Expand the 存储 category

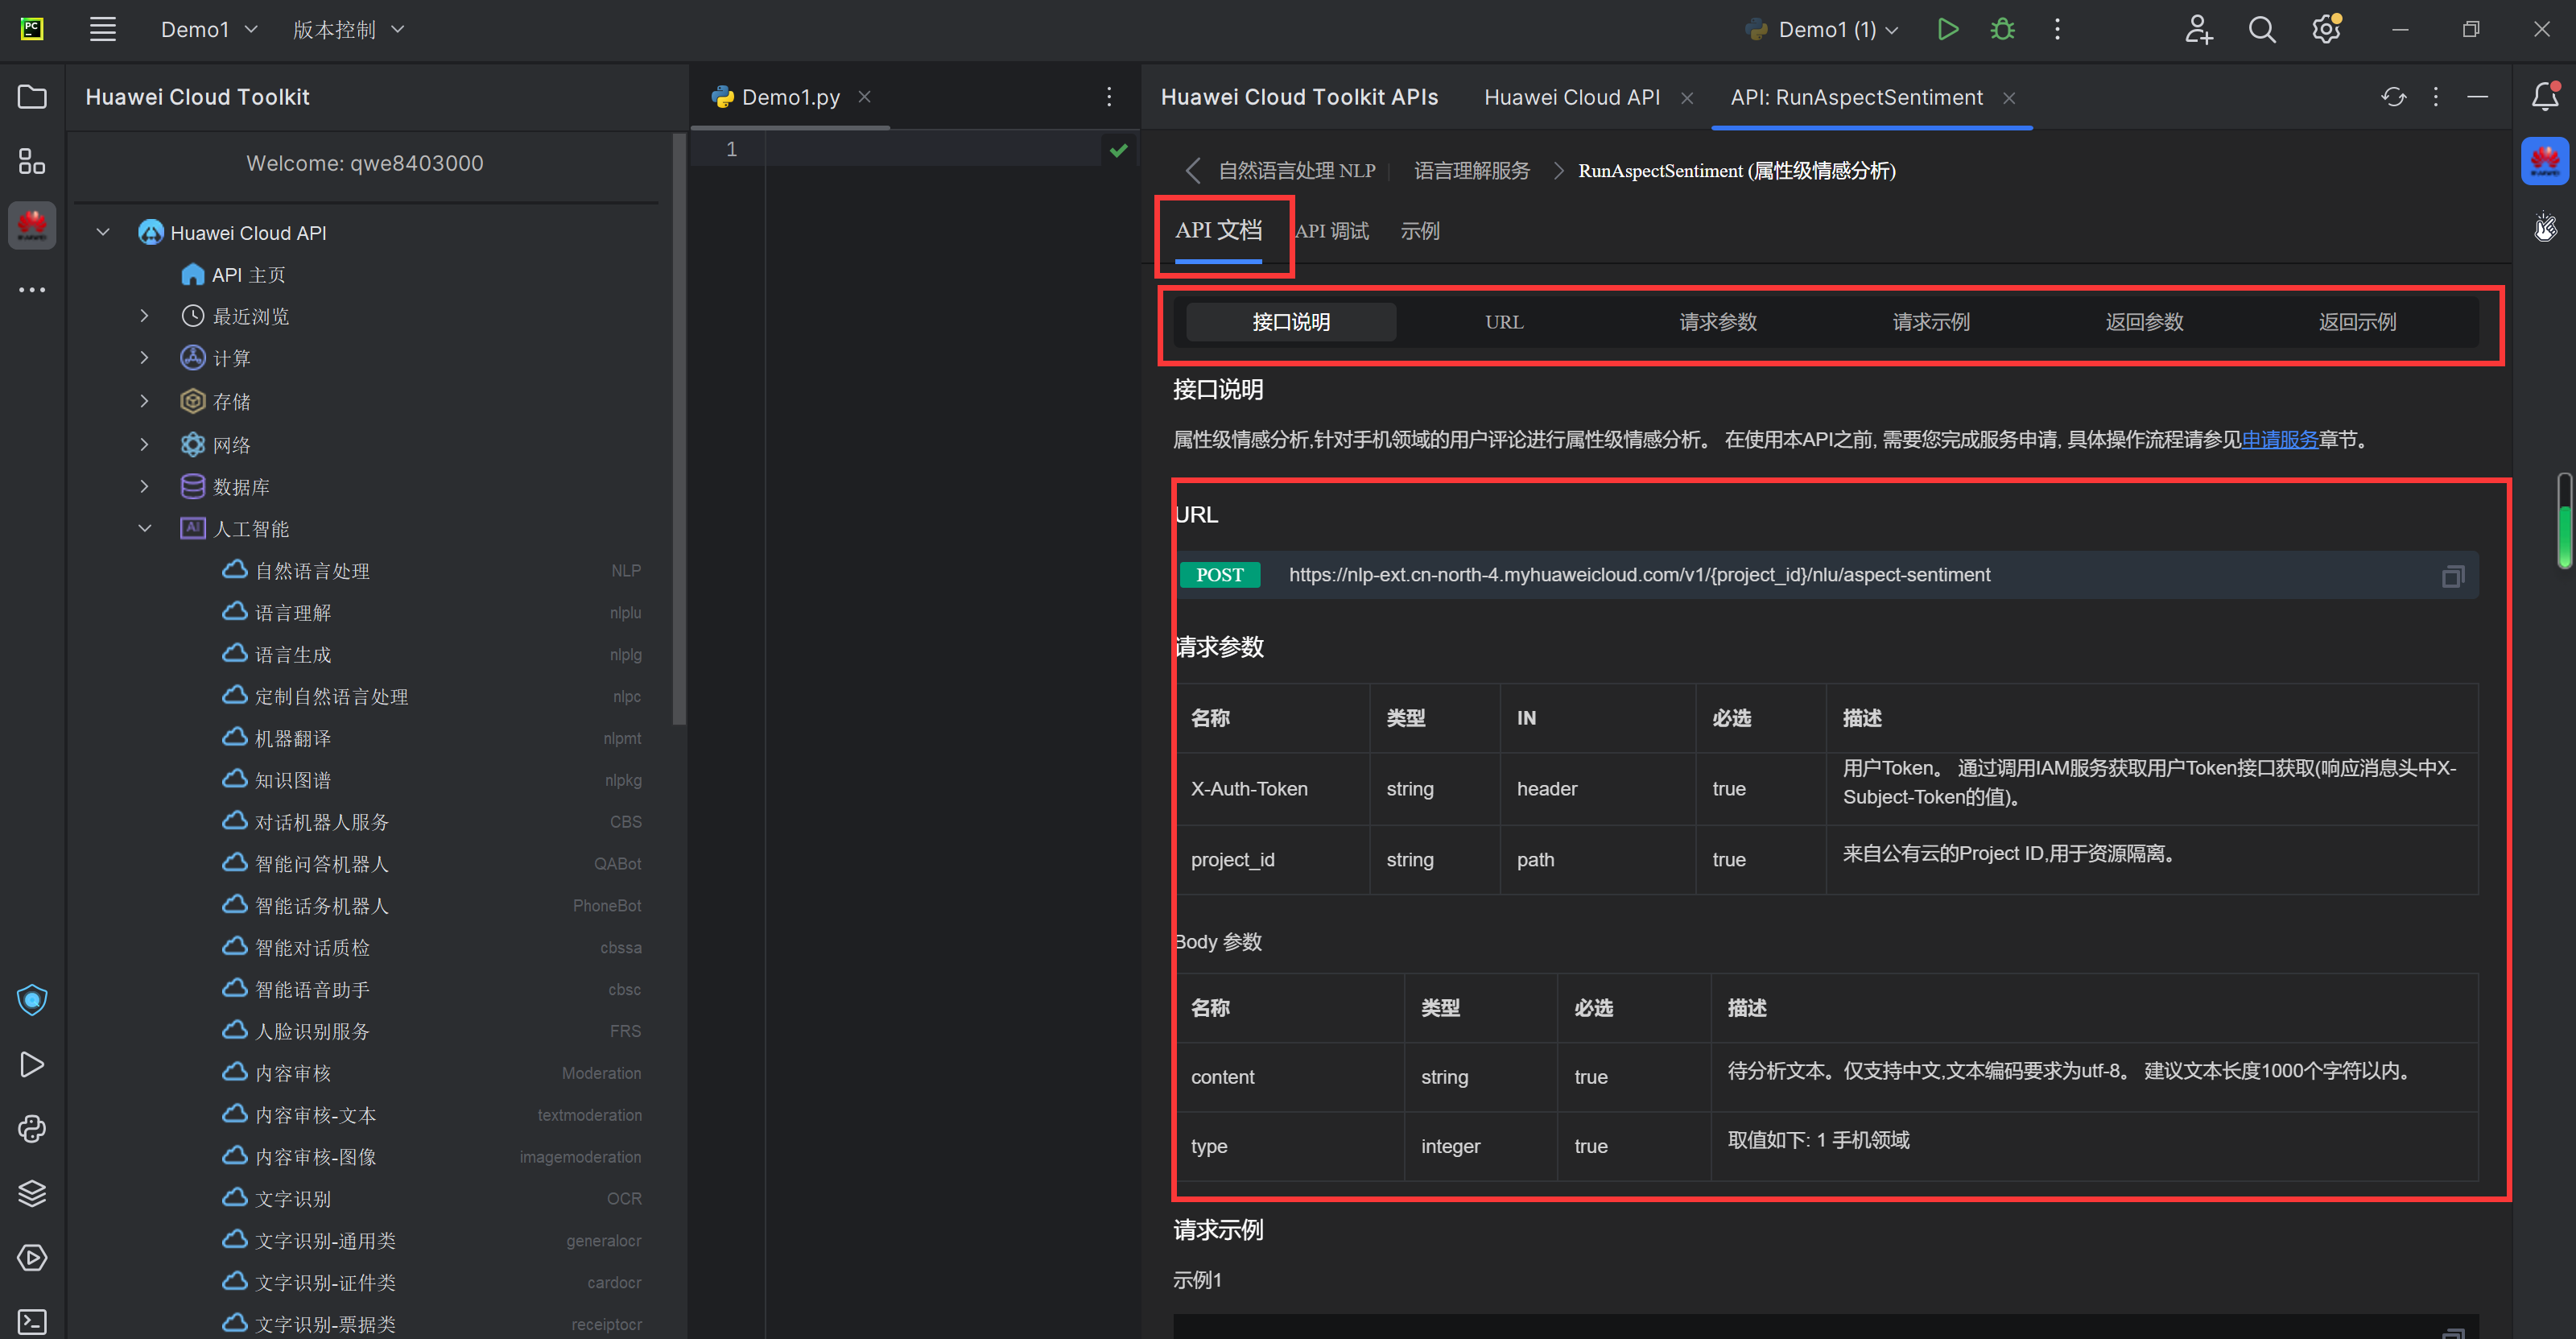[145, 401]
